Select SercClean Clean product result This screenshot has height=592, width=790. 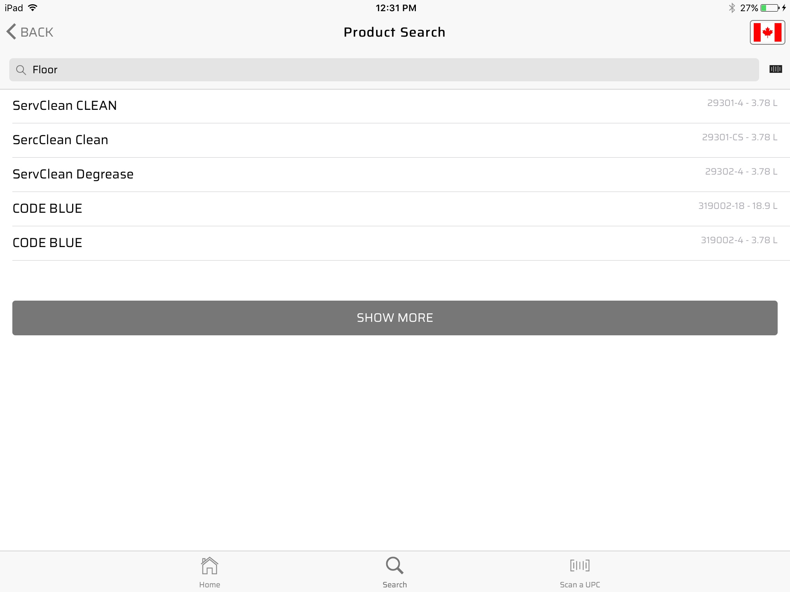pyautogui.click(x=395, y=140)
